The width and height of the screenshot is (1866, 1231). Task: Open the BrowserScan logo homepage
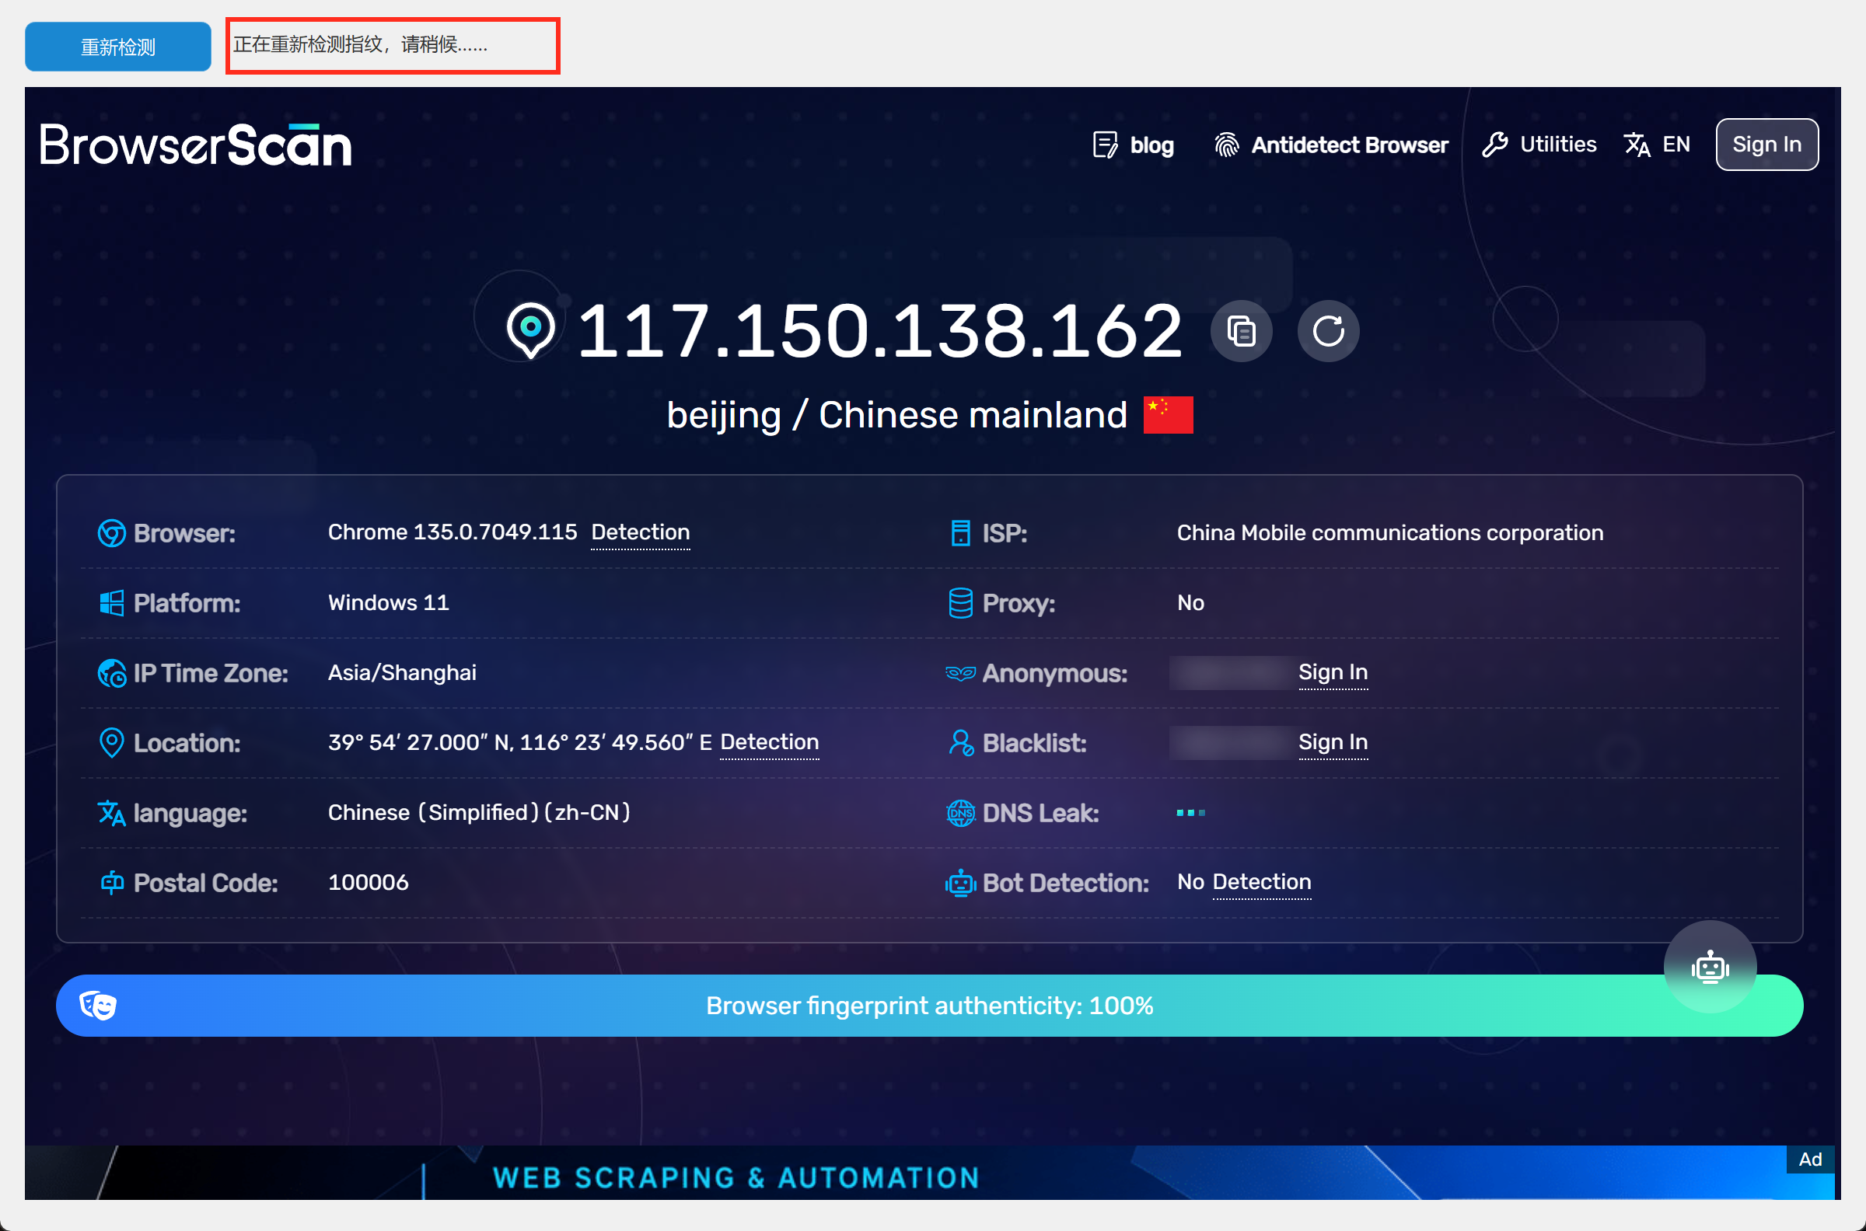[x=196, y=145]
